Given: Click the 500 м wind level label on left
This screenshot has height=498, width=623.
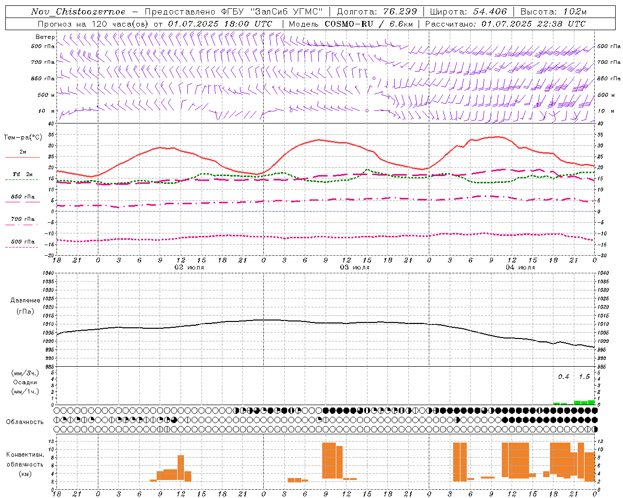Looking at the screenshot, I should pos(46,95).
